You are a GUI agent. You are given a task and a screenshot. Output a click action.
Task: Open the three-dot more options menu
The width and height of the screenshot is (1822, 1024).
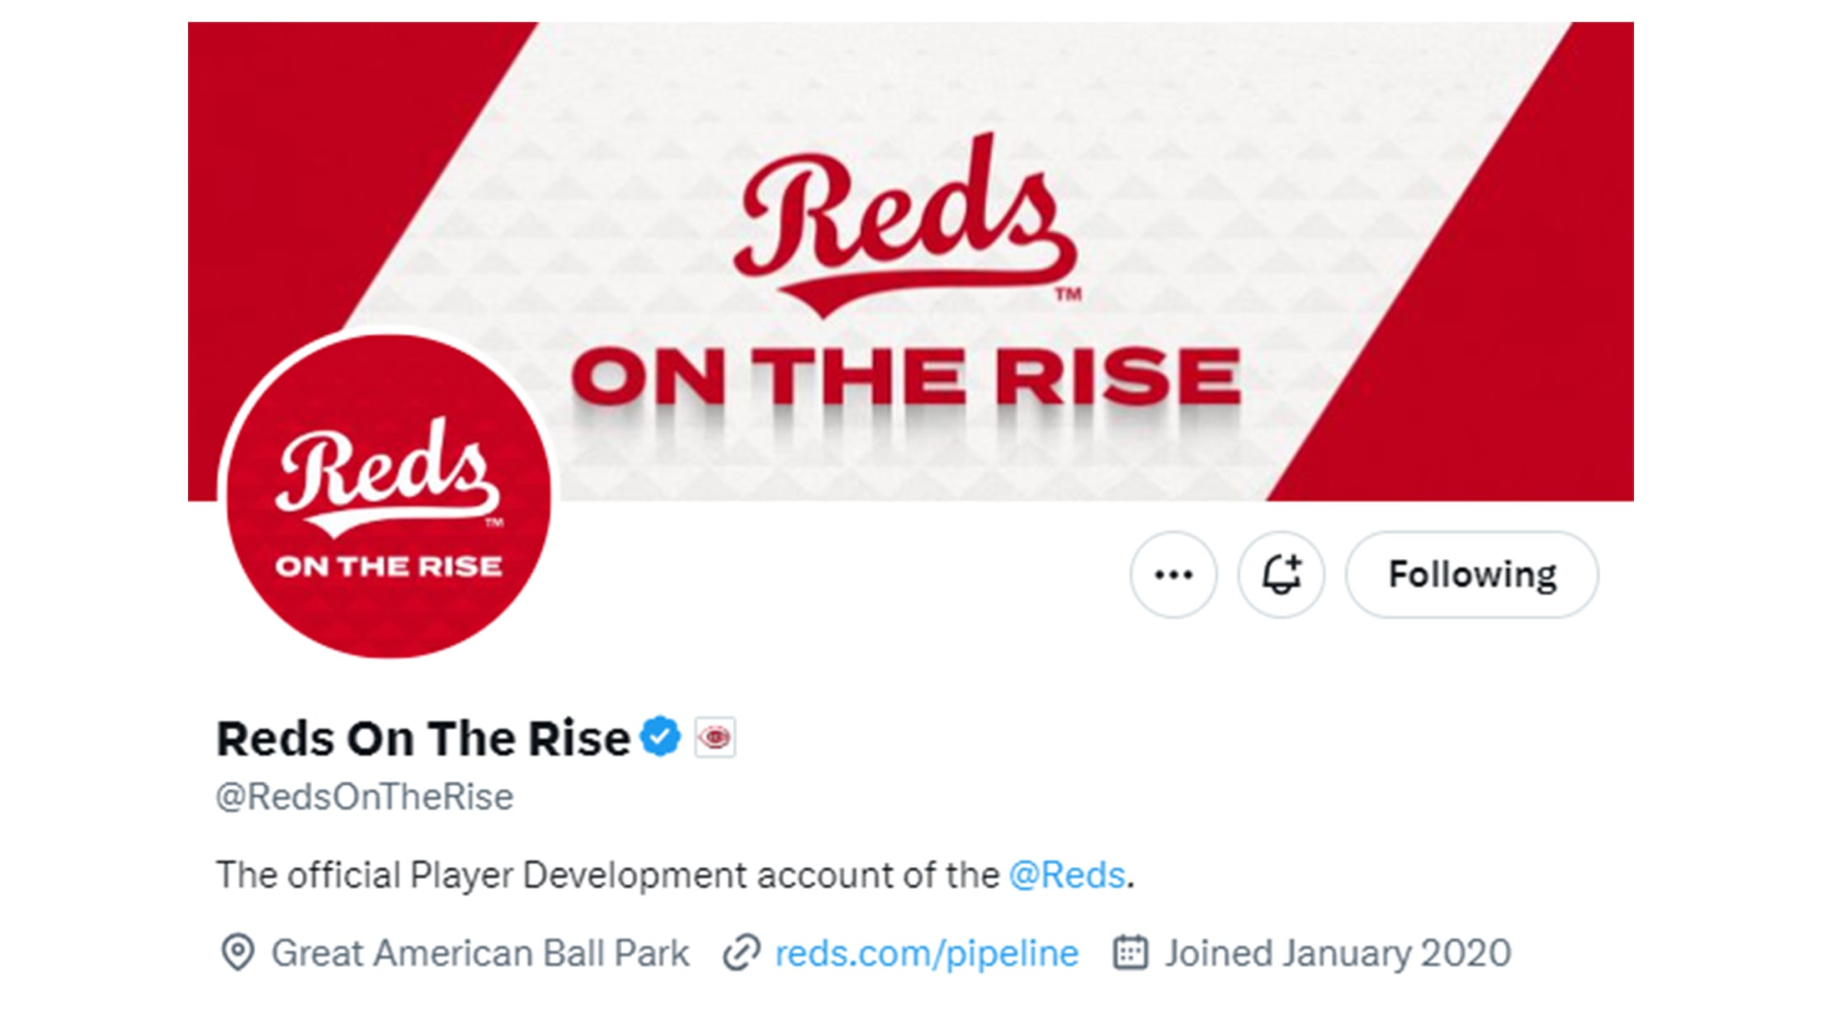(x=1173, y=575)
